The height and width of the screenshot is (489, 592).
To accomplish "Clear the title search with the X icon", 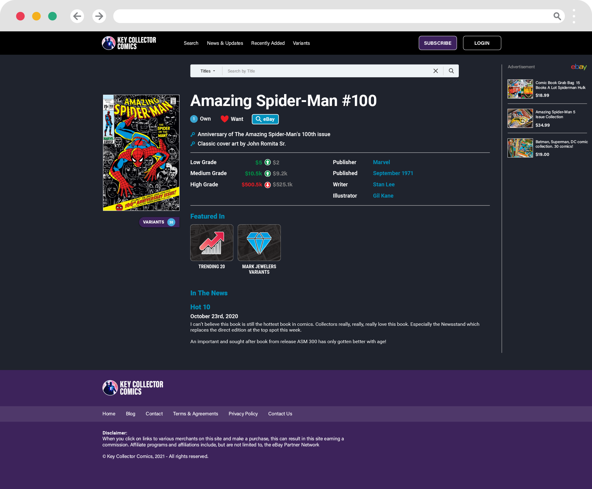I will (x=436, y=71).
